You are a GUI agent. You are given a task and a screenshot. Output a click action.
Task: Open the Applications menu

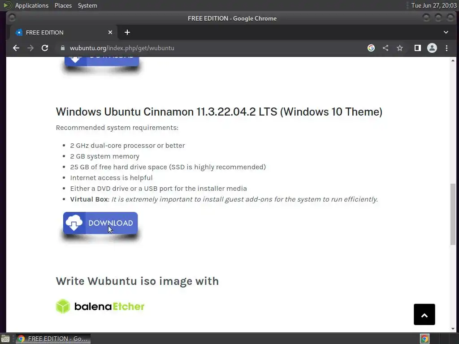point(32,5)
